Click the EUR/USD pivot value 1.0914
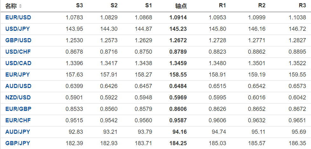Viewport: 311px width, 149px height. pos(178,17)
